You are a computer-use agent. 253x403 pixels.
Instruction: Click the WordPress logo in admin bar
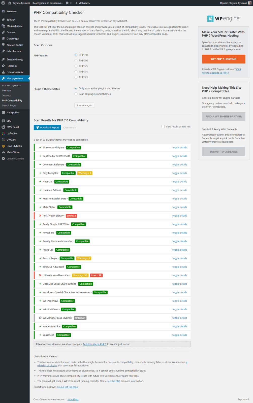tap(3, 3)
